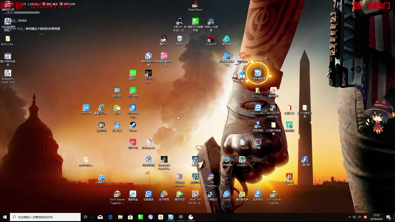Open 鲁大师手机助手 desktop icon
The height and width of the screenshot is (222, 395).
pos(8,59)
